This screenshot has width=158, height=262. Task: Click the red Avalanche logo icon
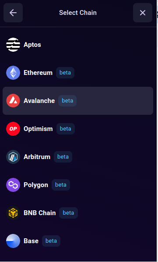pyautogui.click(x=13, y=101)
